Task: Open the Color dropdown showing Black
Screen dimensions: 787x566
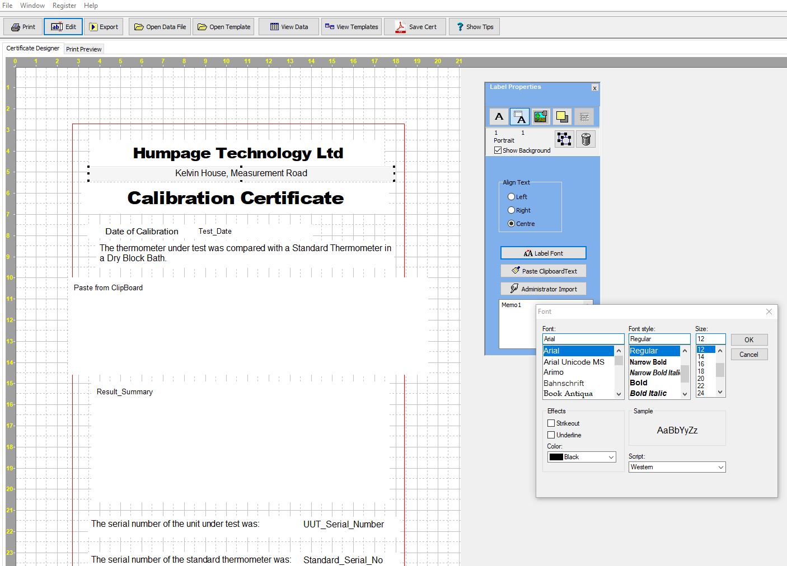Action: coord(582,457)
